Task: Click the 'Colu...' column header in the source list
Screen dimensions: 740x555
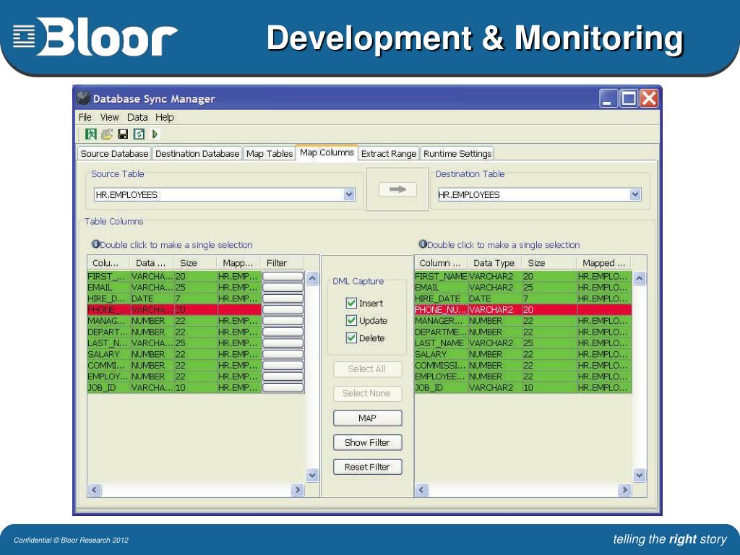Action: (x=108, y=263)
